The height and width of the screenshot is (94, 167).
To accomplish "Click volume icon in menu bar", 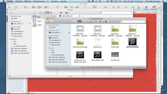I will coord(108,1).
